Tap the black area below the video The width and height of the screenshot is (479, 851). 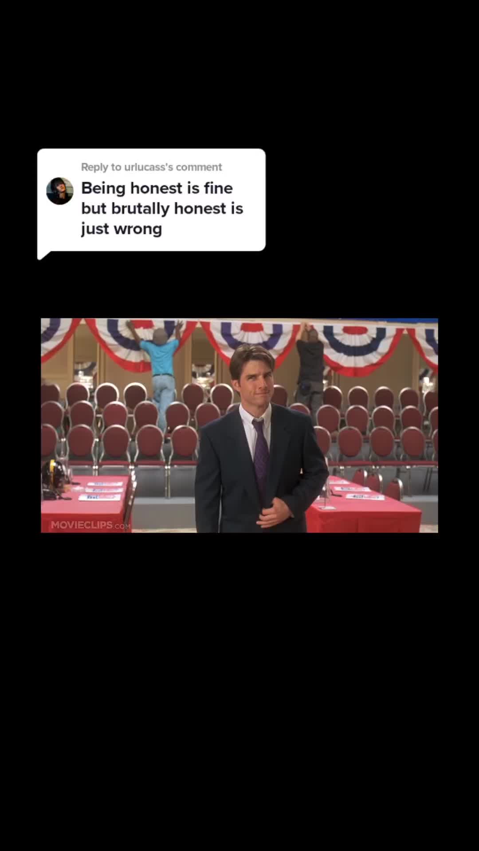point(239,691)
